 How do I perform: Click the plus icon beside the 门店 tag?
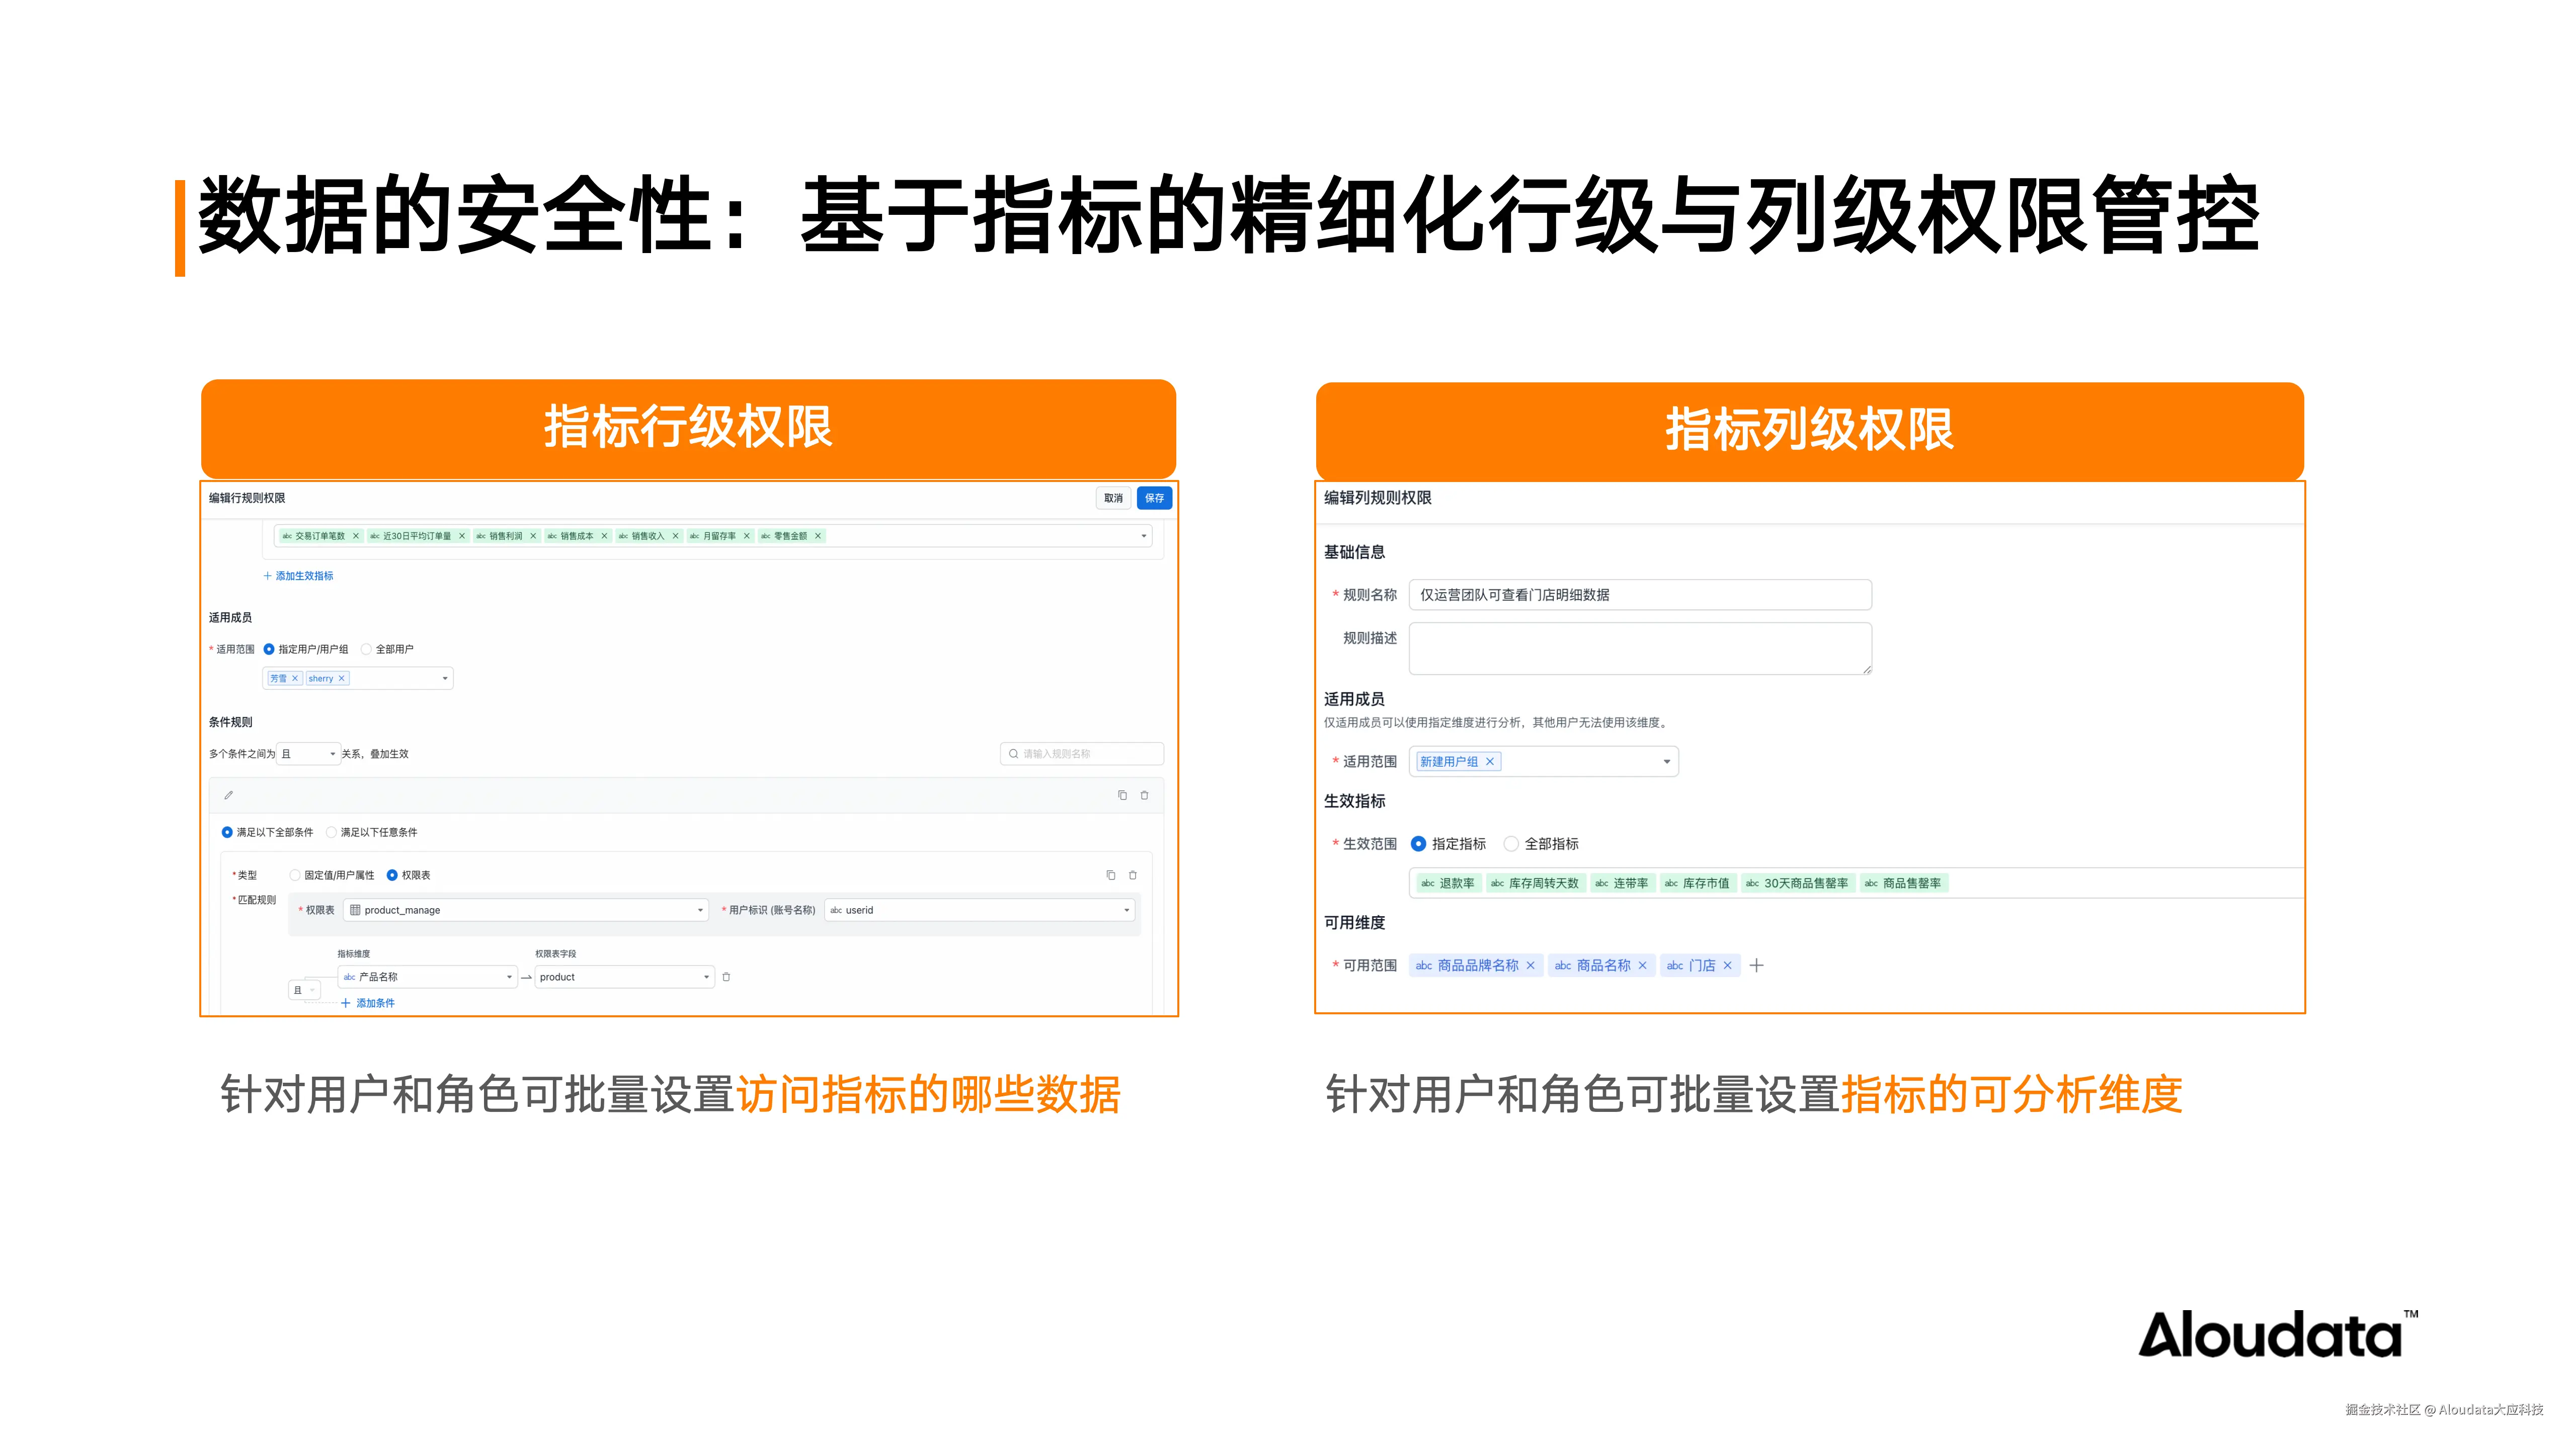click(1757, 965)
